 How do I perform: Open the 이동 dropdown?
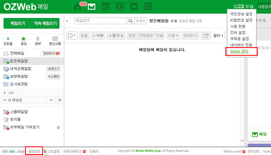173,36
